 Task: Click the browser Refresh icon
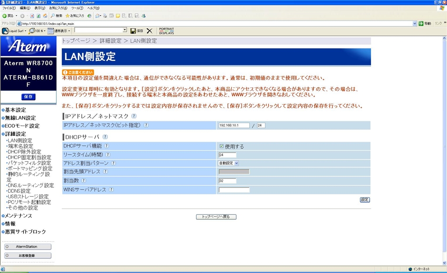(38, 16)
